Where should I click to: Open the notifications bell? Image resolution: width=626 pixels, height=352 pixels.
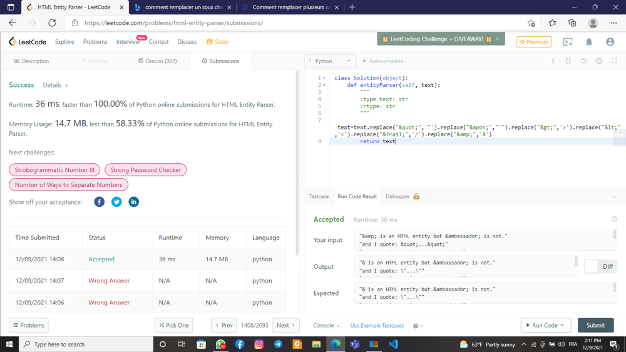[589, 42]
